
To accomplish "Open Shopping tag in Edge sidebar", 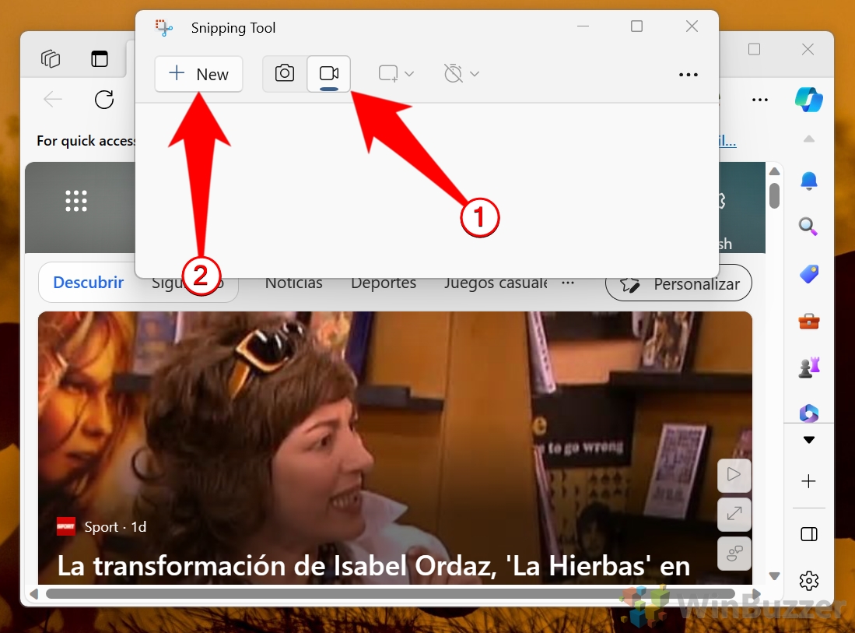I will pos(808,273).
